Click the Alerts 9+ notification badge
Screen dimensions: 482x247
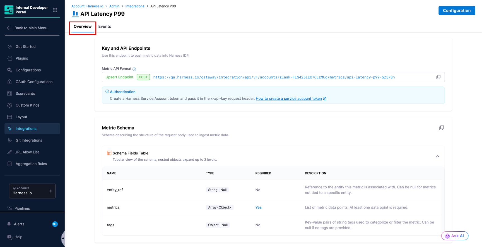55,224
